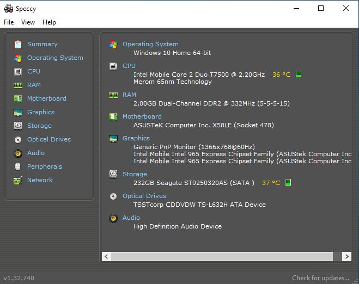Click the CPU temperature 36 °C value

282,75
